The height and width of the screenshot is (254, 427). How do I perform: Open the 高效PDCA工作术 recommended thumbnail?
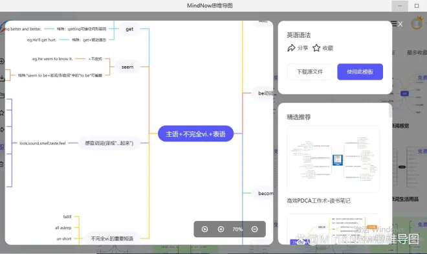click(x=333, y=159)
